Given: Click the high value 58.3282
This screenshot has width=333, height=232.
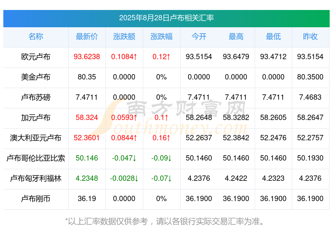Looking at the screenshot, I should [x=236, y=117].
